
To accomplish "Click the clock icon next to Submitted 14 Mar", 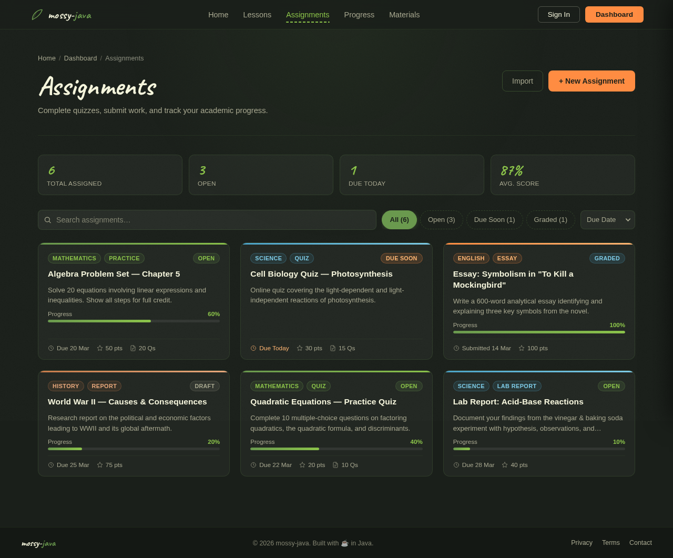I will [x=455, y=348].
